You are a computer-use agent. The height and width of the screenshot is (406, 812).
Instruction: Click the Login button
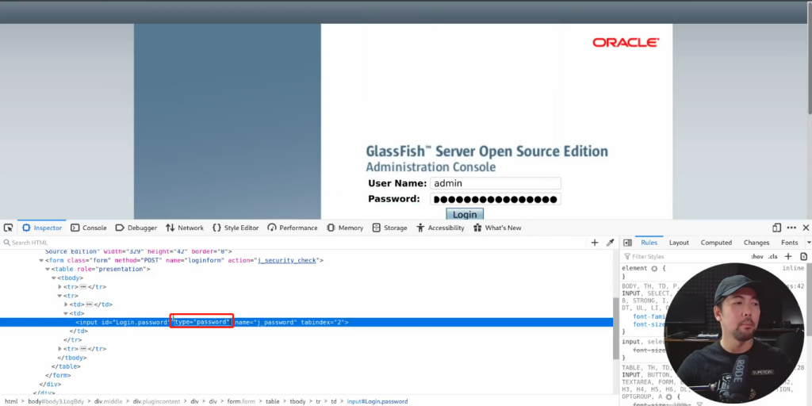click(x=465, y=214)
